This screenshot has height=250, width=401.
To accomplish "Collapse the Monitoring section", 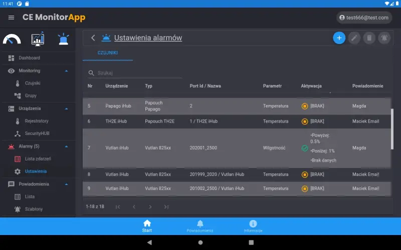I will [x=67, y=71].
